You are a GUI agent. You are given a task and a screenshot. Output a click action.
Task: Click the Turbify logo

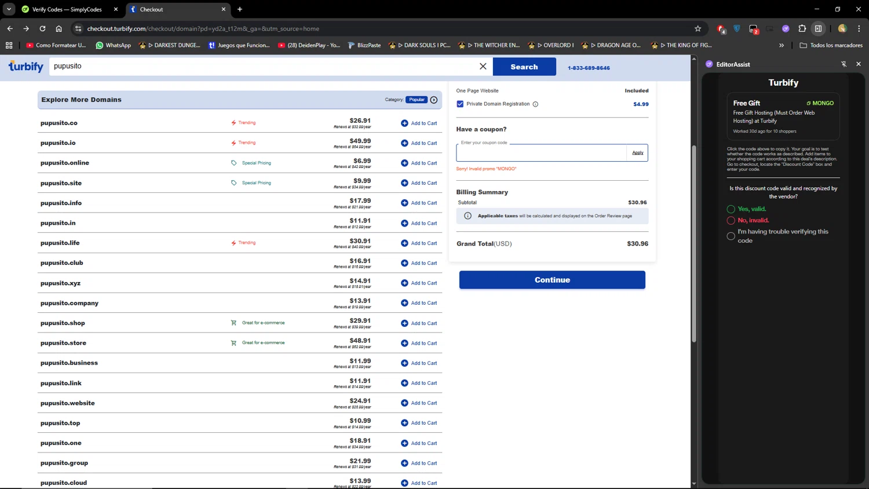26,67
